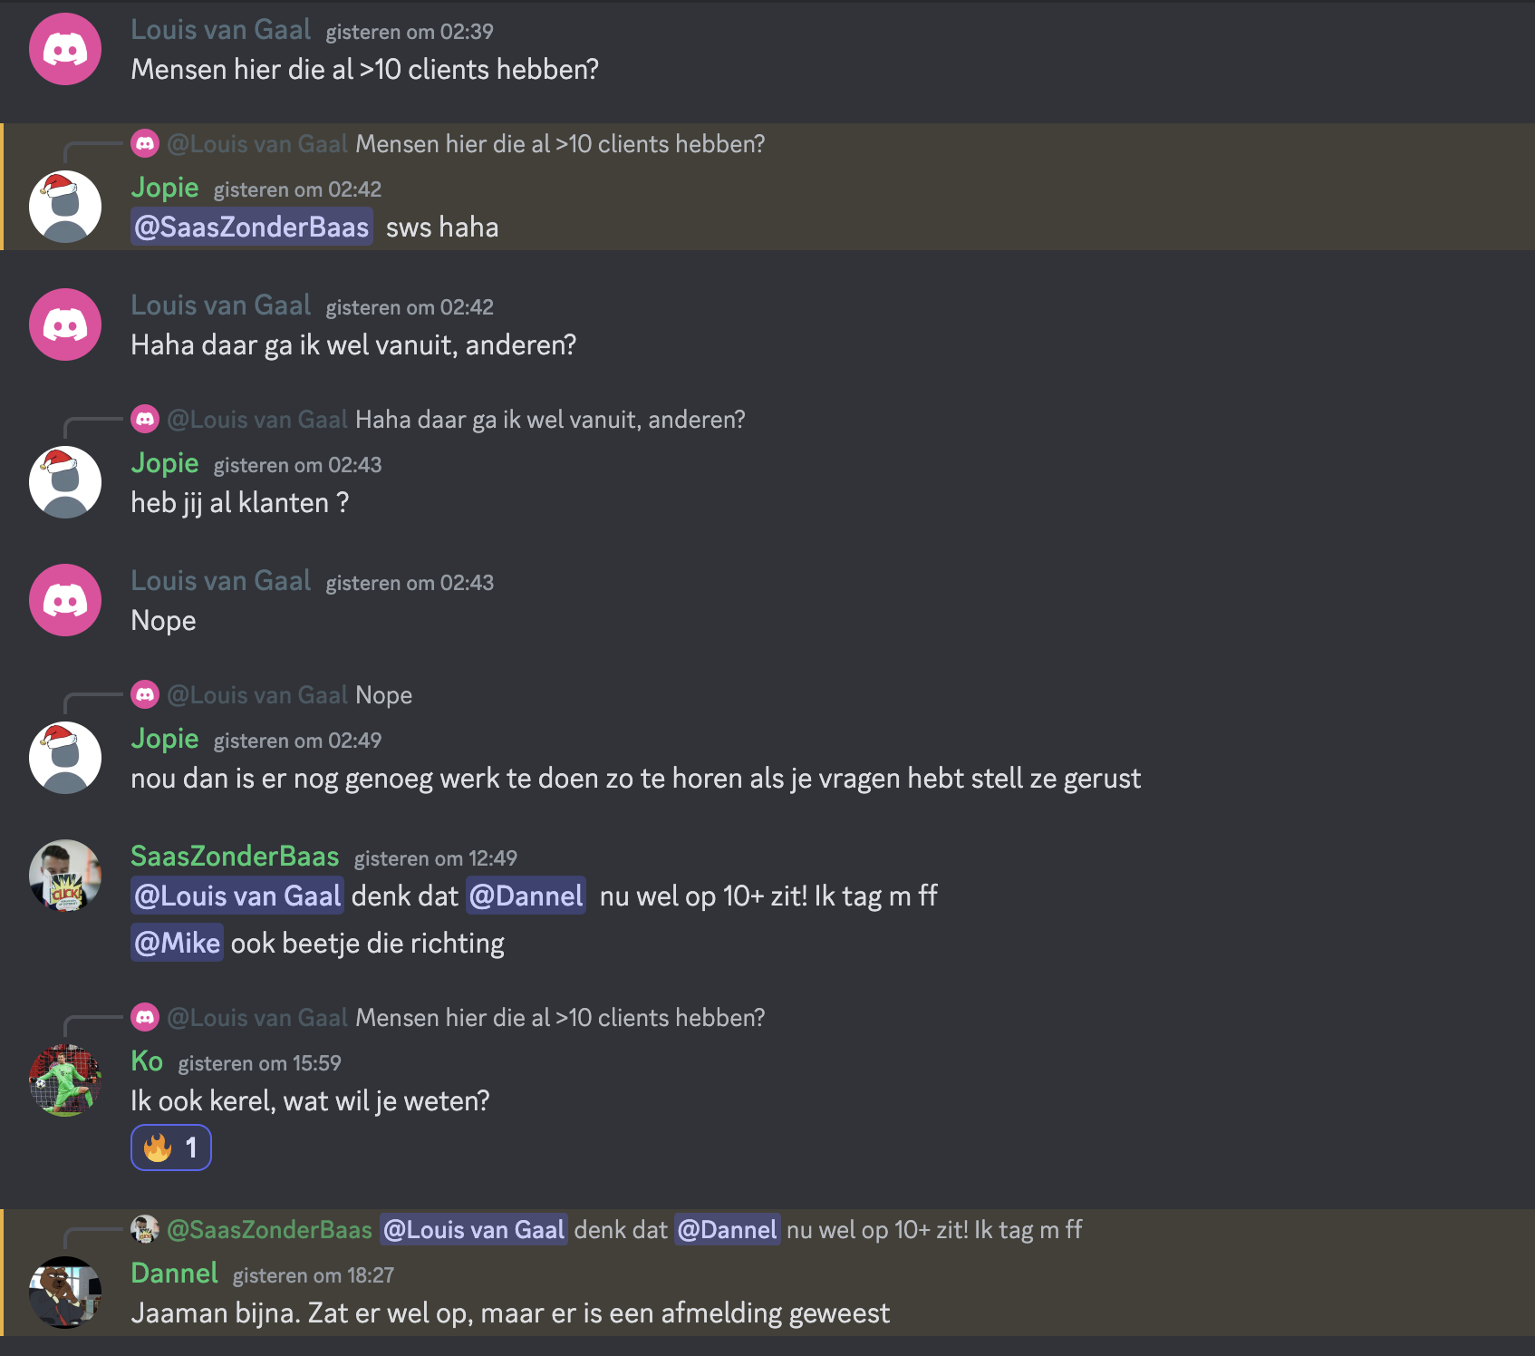Open the Ko username header
1535x1356 pixels.
(x=147, y=1061)
